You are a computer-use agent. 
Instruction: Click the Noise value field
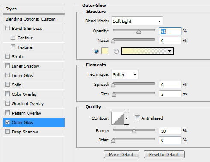point(170,41)
